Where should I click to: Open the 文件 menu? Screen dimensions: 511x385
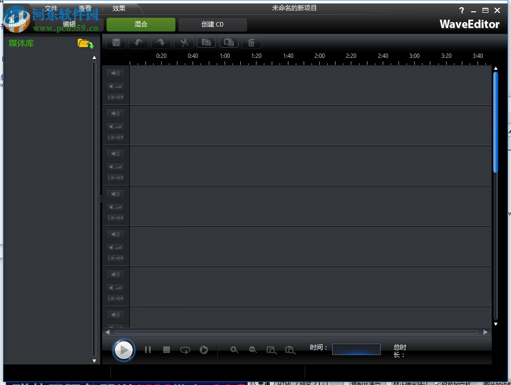click(x=52, y=8)
